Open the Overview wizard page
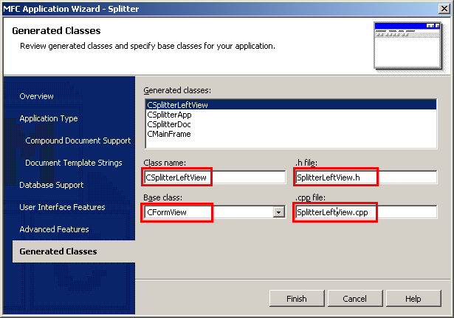454x318 pixels. pyautogui.click(x=36, y=96)
